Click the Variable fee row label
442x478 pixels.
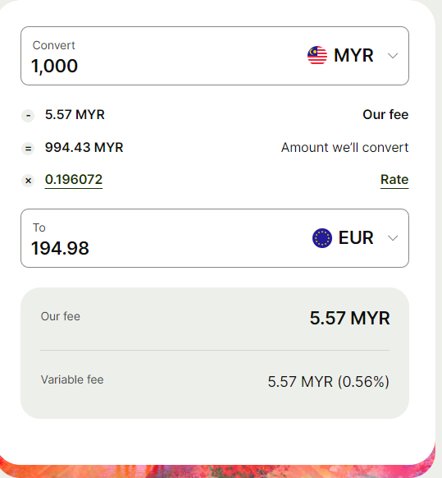72,379
